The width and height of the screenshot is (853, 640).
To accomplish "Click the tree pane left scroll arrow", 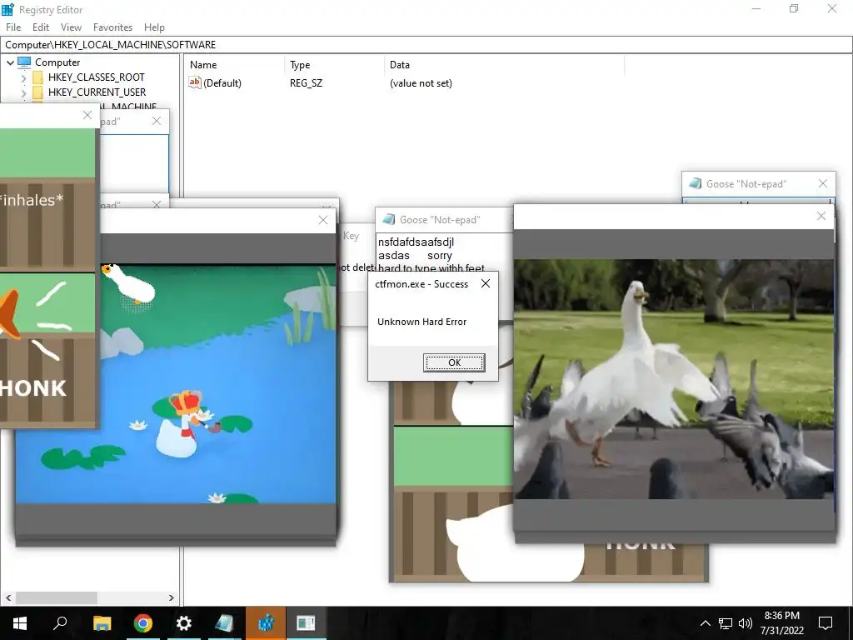I will 7,597.
